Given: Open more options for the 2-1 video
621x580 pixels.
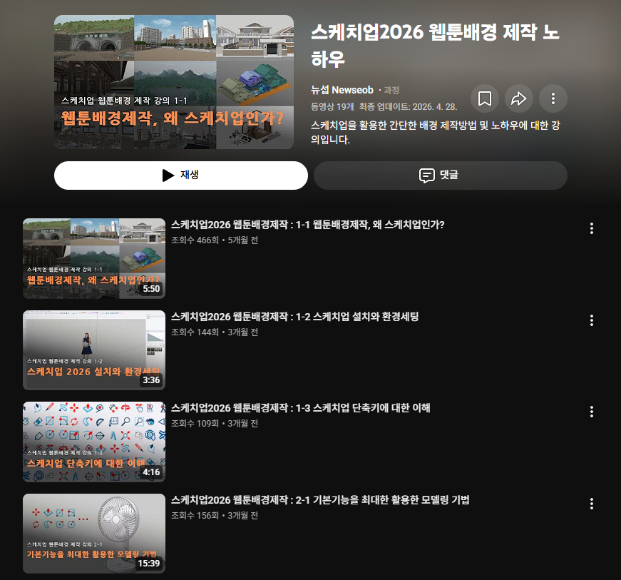Looking at the screenshot, I should pyautogui.click(x=591, y=504).
